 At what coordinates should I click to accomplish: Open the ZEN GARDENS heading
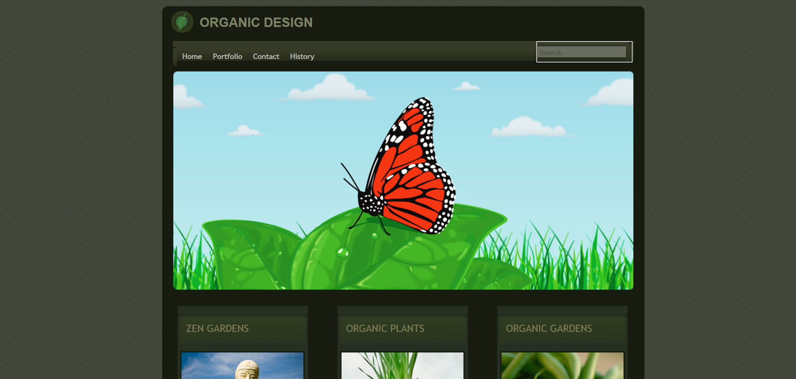pos(217,329)
